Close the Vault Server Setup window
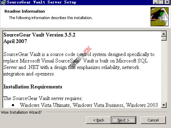Image resolution: width=171 pixels, height=128 pixels. pyautogui.click(x=167, y=2)
